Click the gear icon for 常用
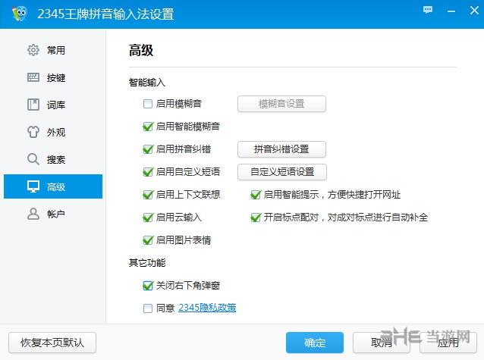Image resolution: width=484 pixels, height=360 pixels. click(33, 50)
